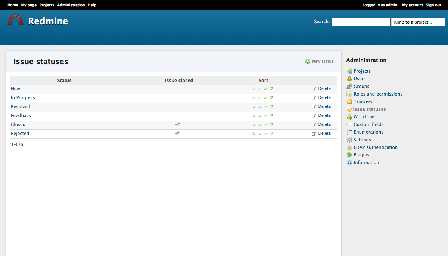
Task: Click the admin username link
Action: [392, 5]
